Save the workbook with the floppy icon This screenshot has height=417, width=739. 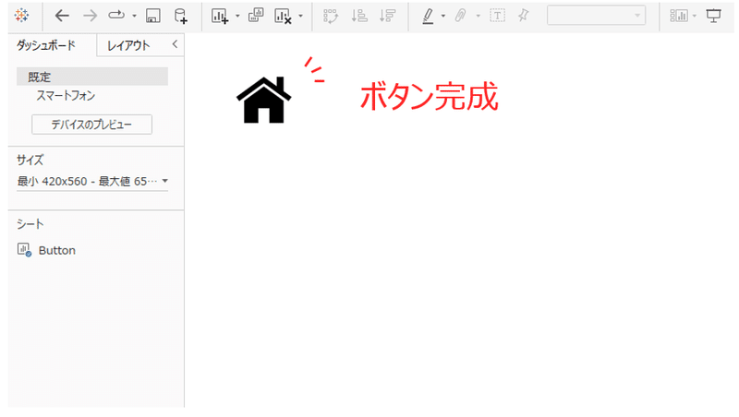click(152, 16)
